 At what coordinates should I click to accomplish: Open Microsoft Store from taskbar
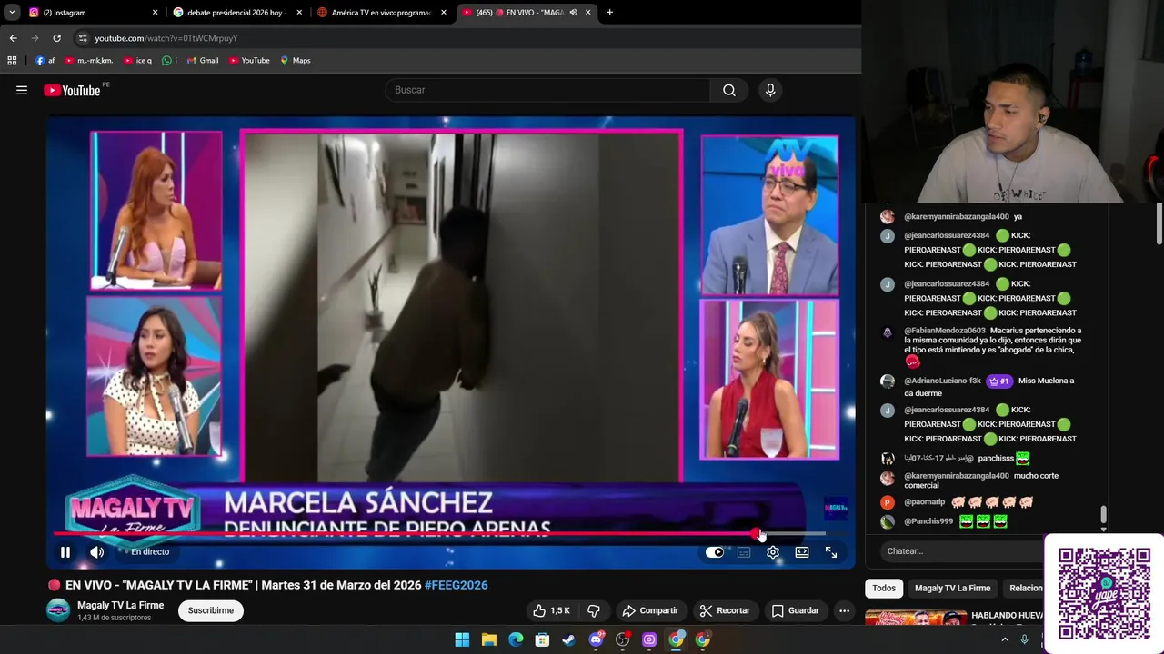542,639
